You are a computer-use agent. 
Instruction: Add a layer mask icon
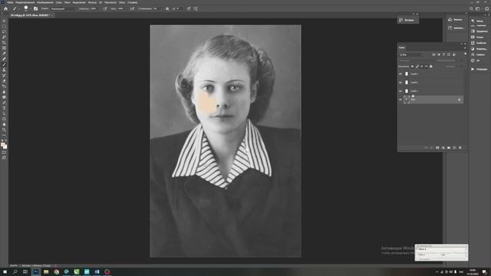(437, 148)
